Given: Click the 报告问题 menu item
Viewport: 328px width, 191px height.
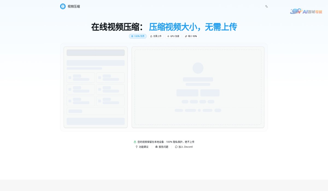Looking at the screenshot, I should [x=163, y=147].
